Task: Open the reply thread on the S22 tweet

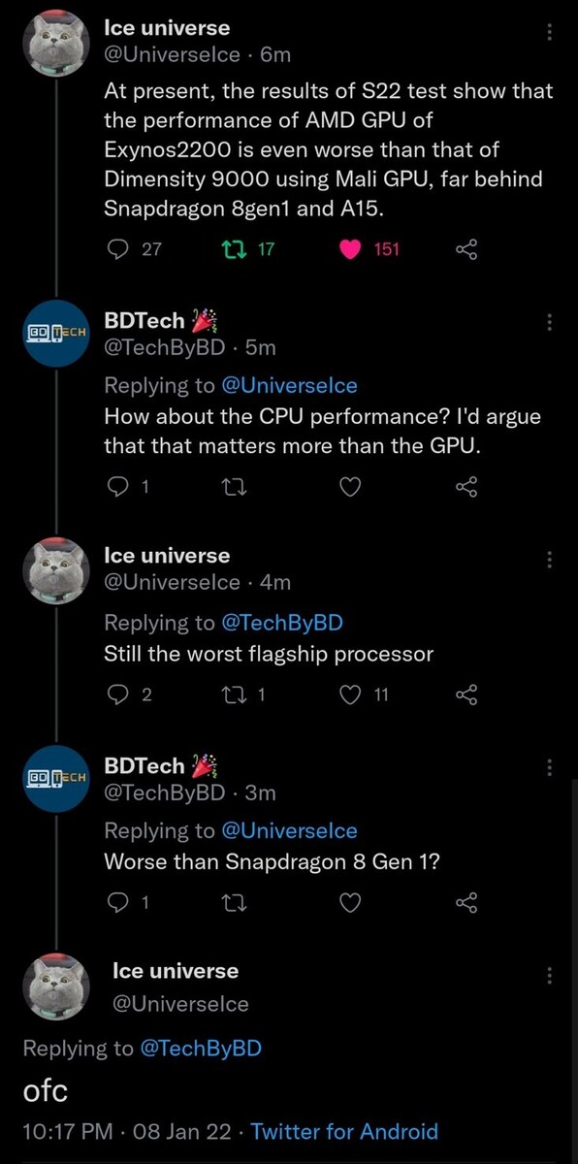Action: coord(119,248)
